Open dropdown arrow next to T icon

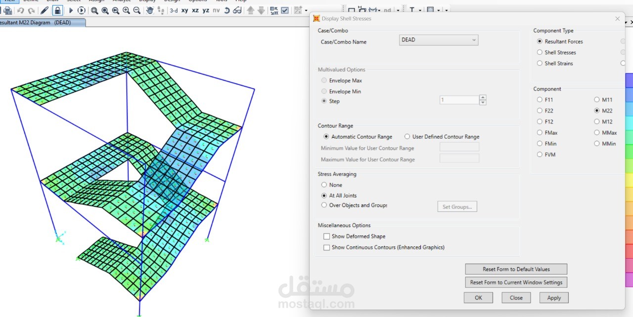pos(420,10)
